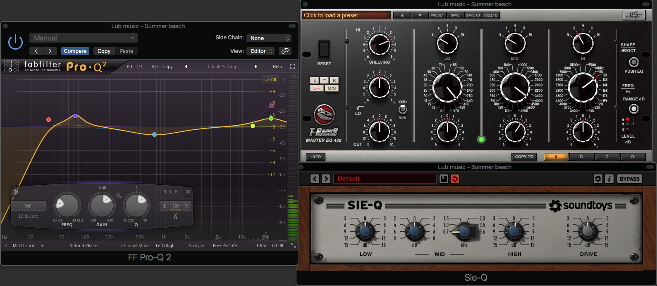Open the MIDI Learn arrow menu

tap(42, 245)
